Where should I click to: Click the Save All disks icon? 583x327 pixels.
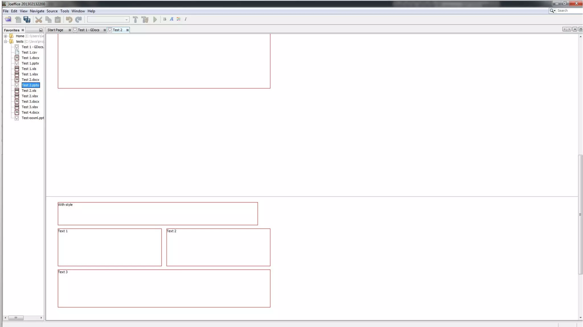point(27,19)
